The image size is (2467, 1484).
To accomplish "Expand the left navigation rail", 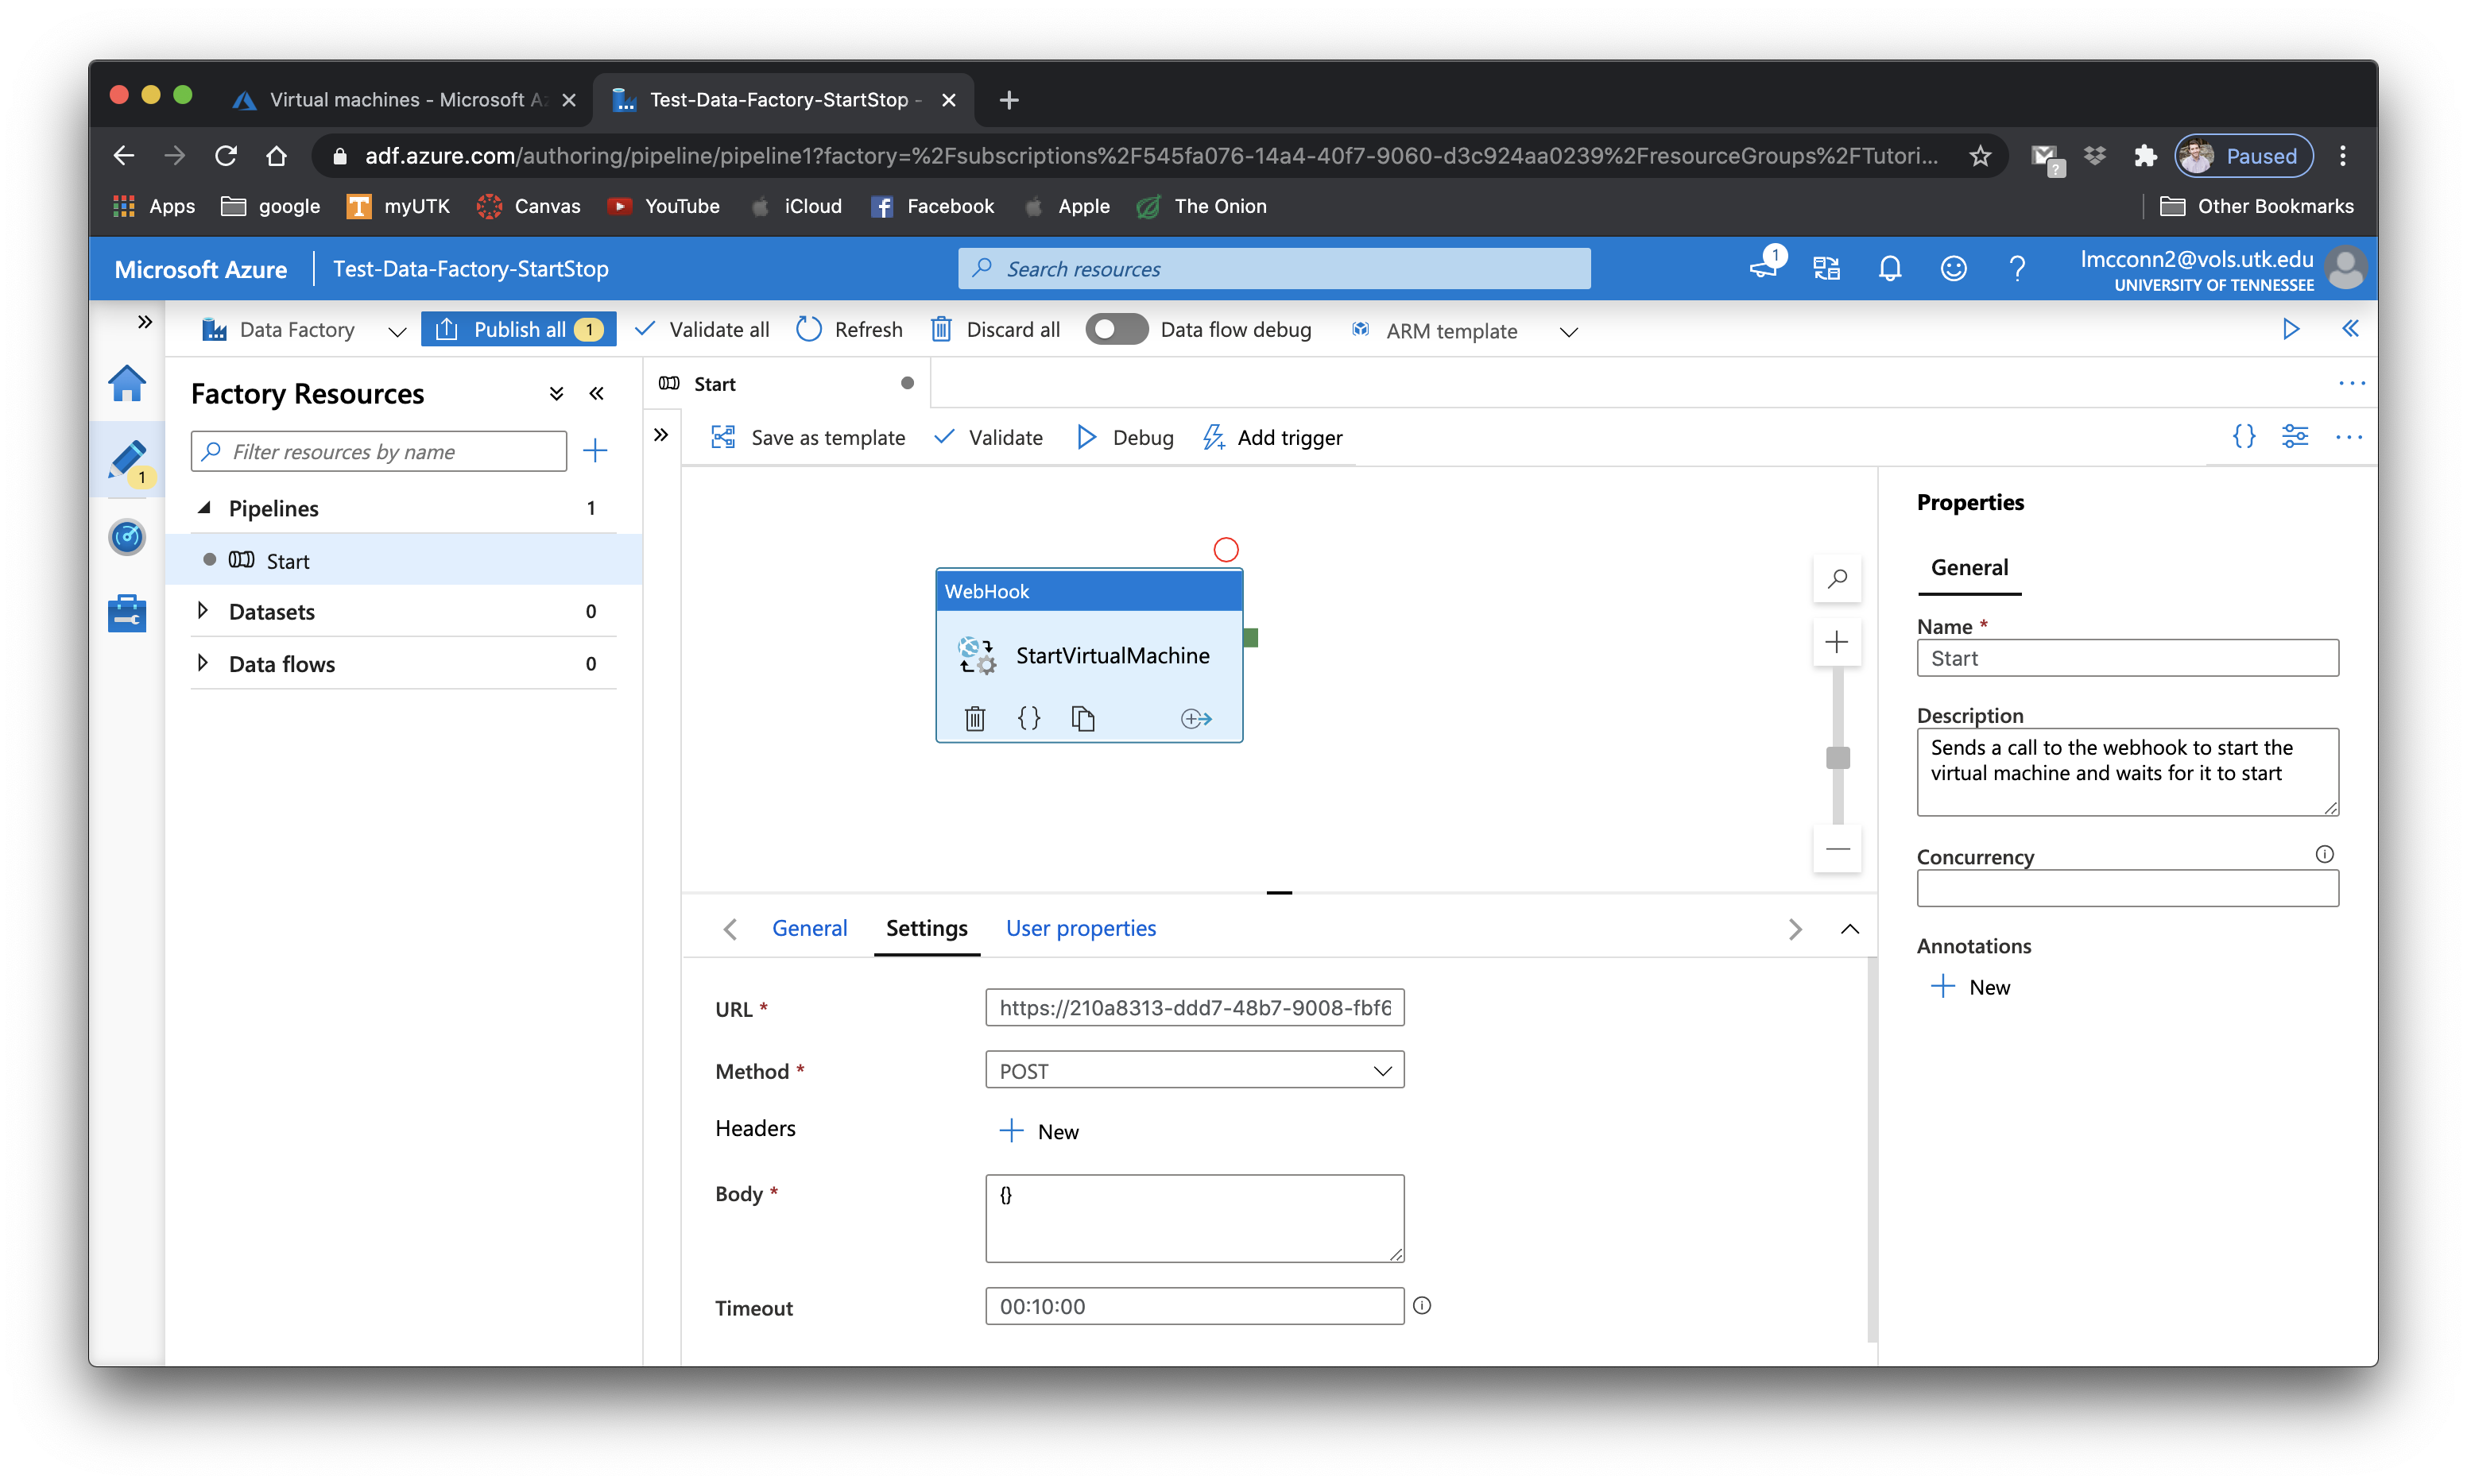I will tap(144, 321).
